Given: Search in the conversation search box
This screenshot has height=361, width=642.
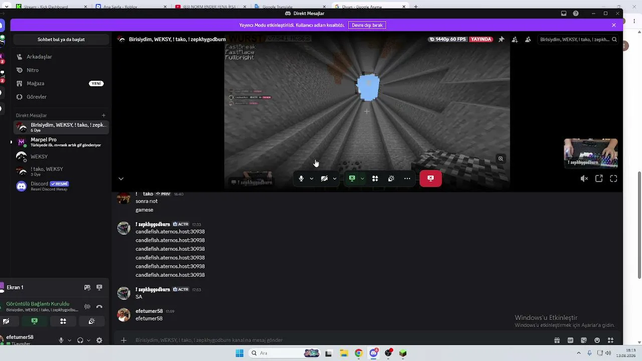Looking at the screenshot, I should tap(578, 39).
